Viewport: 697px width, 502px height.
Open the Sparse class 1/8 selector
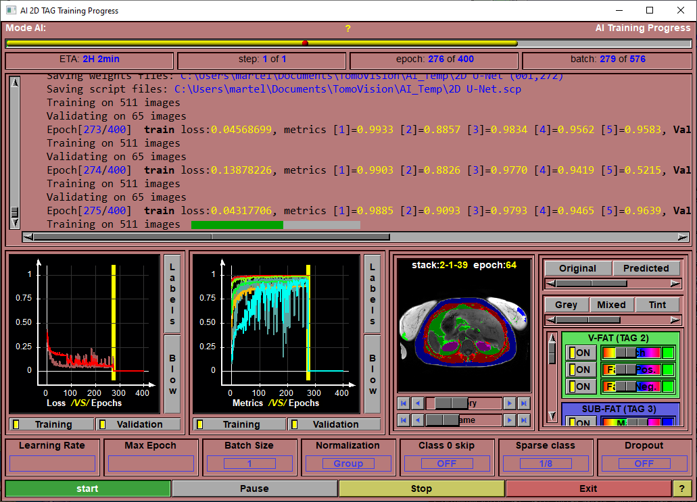pos(546,463)
